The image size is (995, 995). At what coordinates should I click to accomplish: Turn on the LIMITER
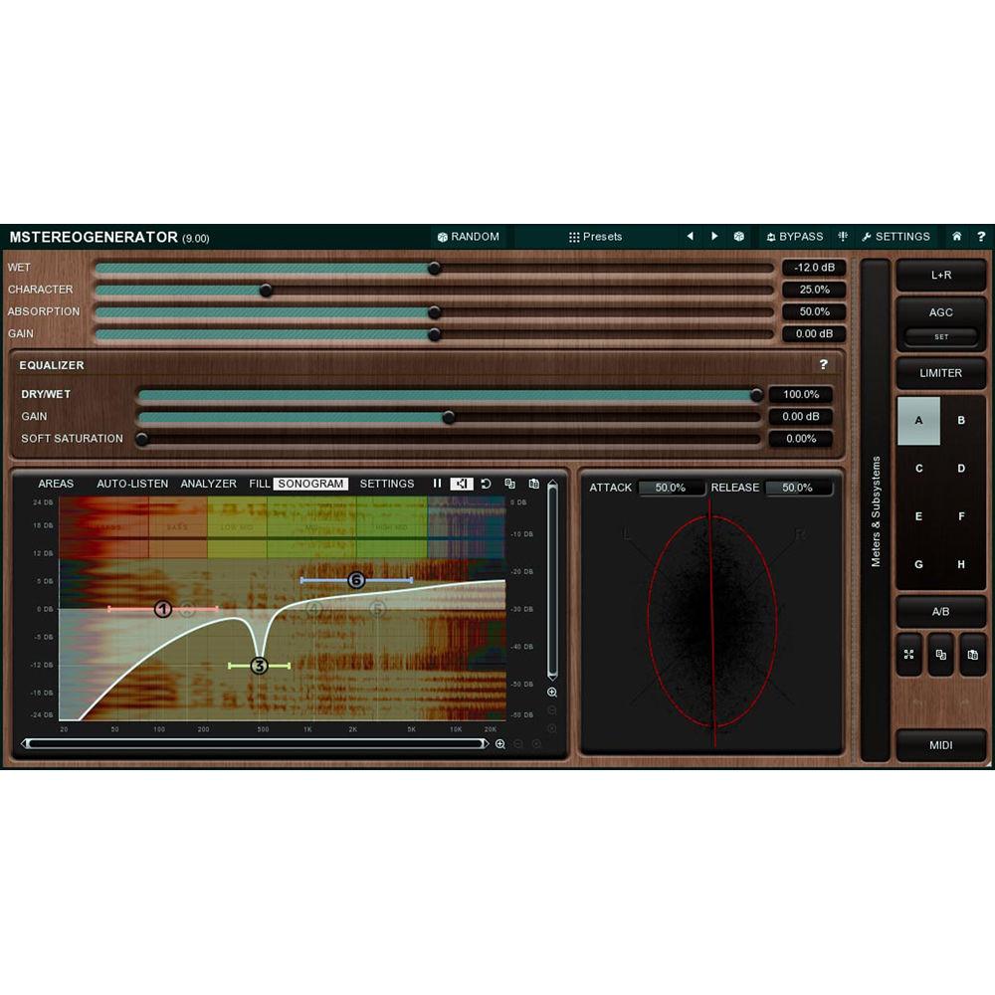940,373
